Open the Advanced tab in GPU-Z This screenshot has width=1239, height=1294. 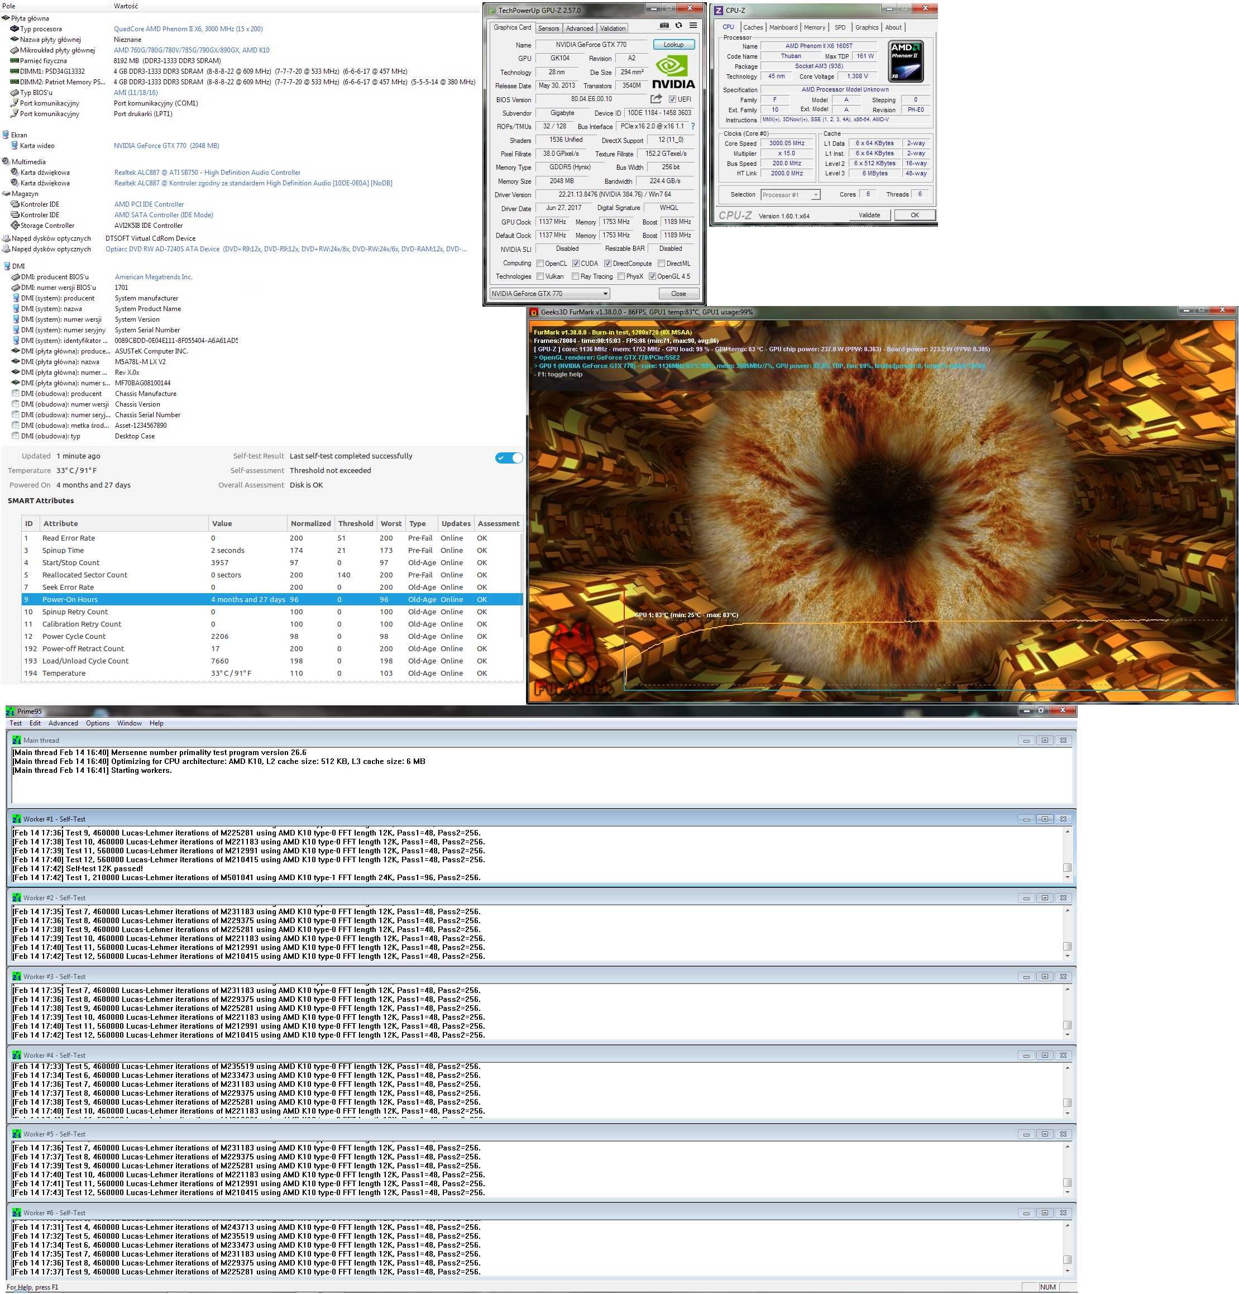(580, 28)
